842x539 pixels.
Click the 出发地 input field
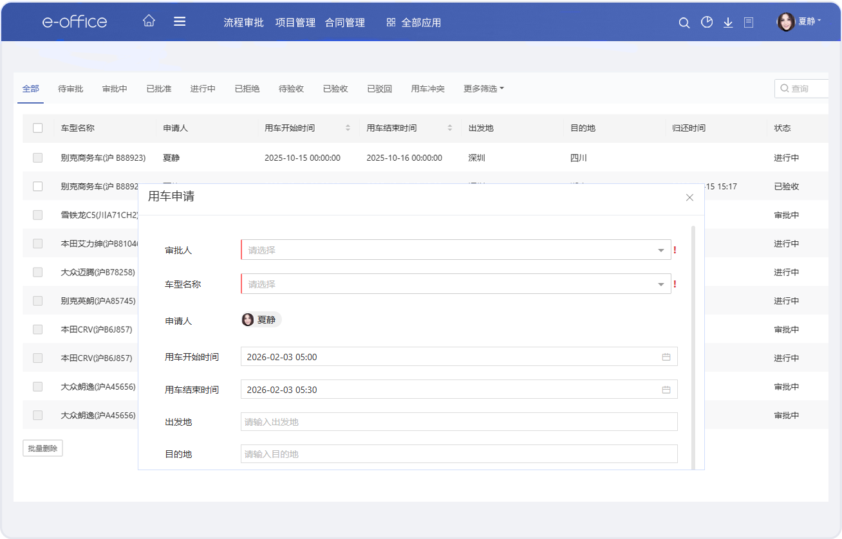[x=458, y=422]
